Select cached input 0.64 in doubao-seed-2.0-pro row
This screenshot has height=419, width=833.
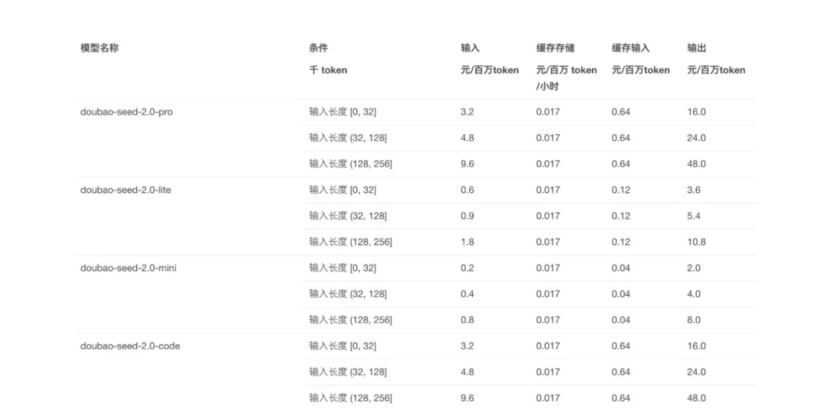pos(621,112)
